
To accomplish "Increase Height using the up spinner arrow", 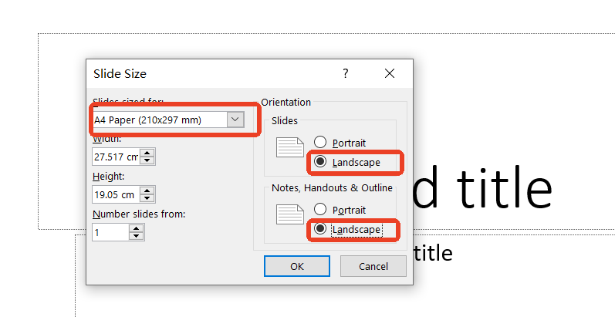I will [x=147, y=191].
